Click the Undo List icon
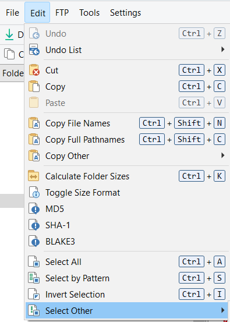 tap(34, 49)
